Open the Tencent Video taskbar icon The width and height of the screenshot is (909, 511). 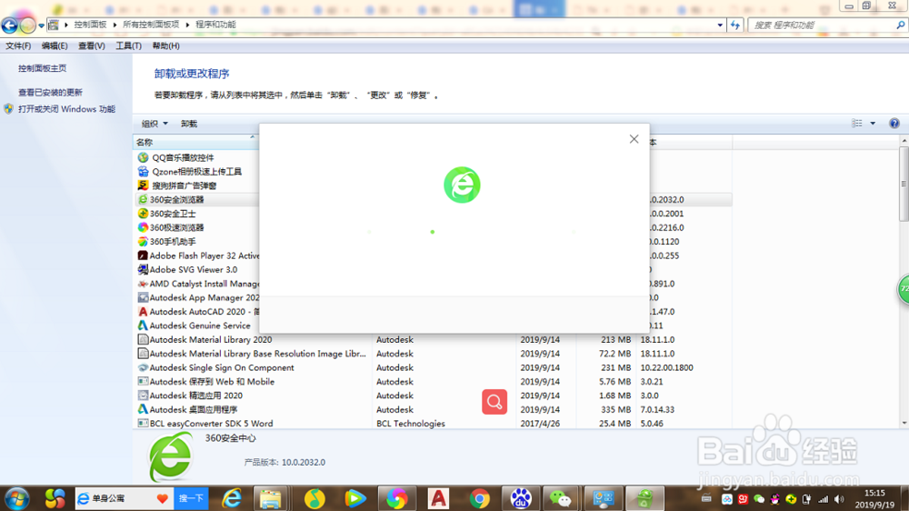pos(355,499)
